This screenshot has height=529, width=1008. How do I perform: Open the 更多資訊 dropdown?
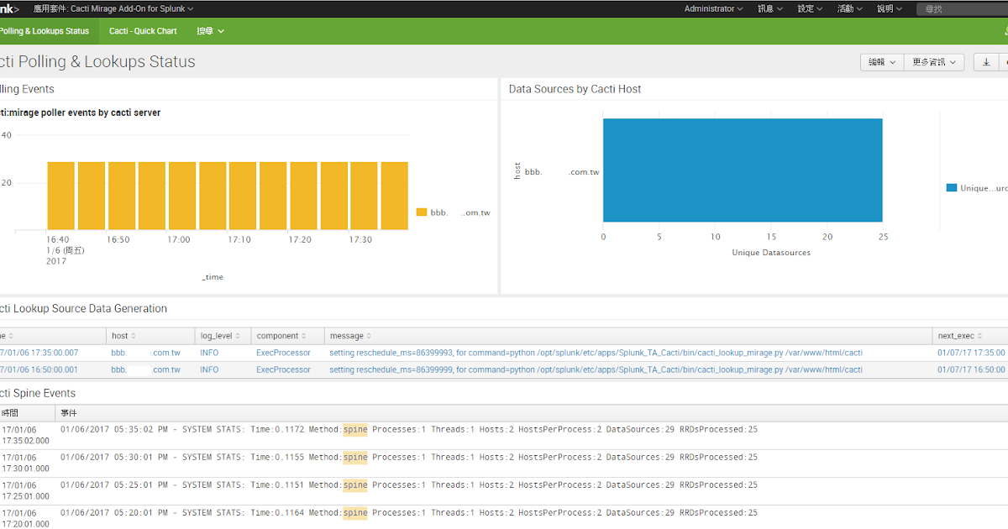tap(933, 61)
